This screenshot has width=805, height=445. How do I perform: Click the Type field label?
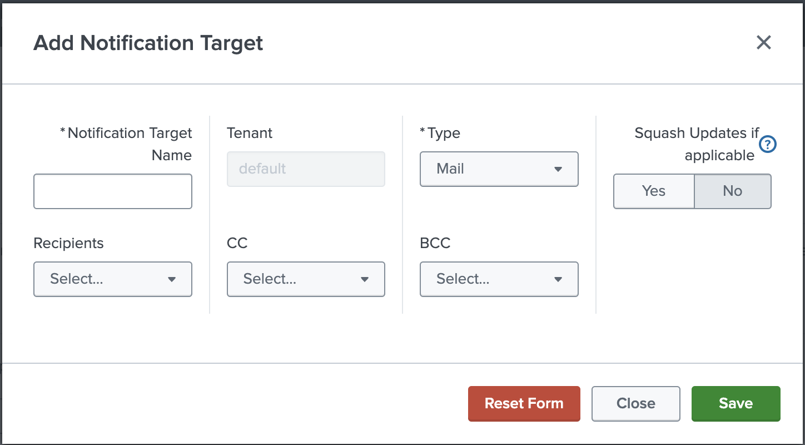(x=444, y=133)
